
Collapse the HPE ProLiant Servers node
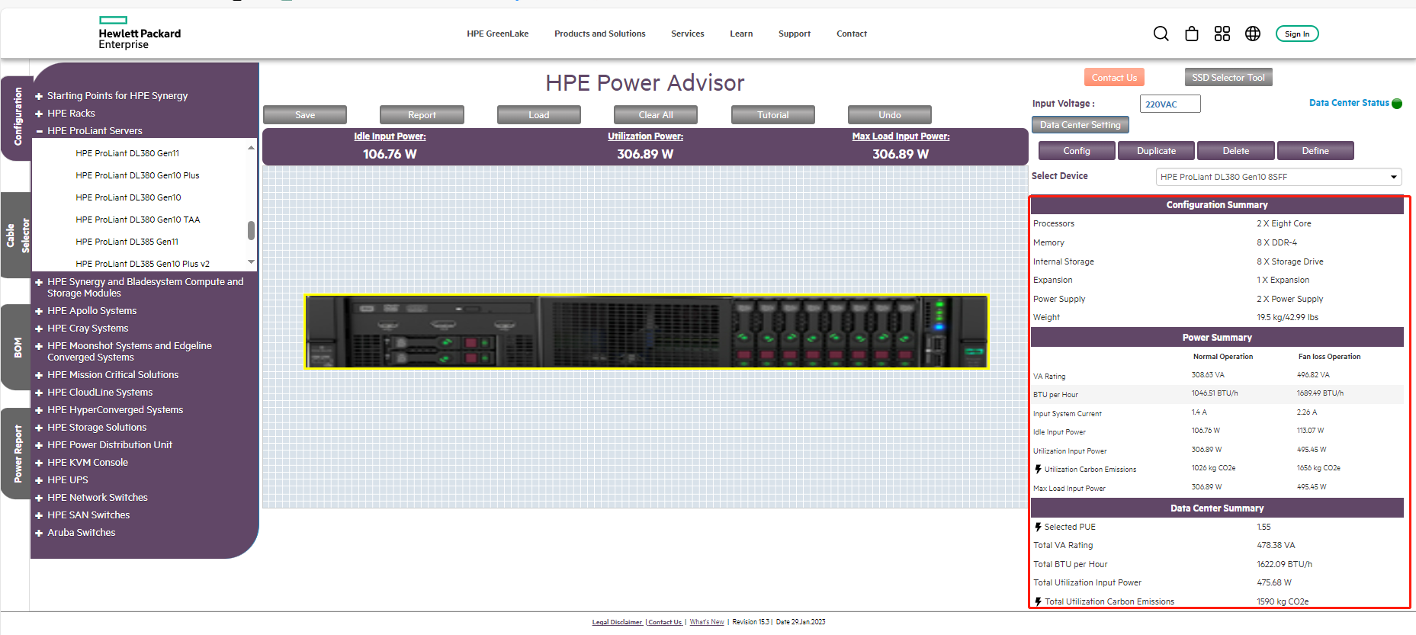(39, 131)
